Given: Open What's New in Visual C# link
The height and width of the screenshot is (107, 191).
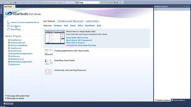Looking at the screenshot, I should (76, 43).
